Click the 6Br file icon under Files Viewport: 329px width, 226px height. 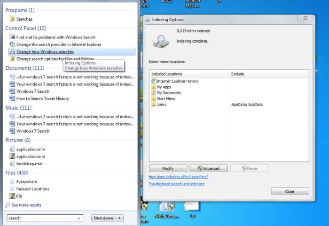tap(12, 196)
